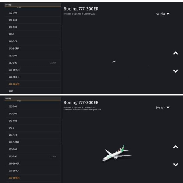Image resolution: width=183 pixels, height=183 pixels.
Task: Click the white triangle next to Eva Air
Action: click(x=168, y=107)
